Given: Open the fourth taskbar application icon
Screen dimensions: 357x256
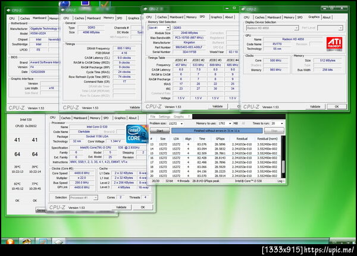Looking at the screenshot, I should (58, 241).
